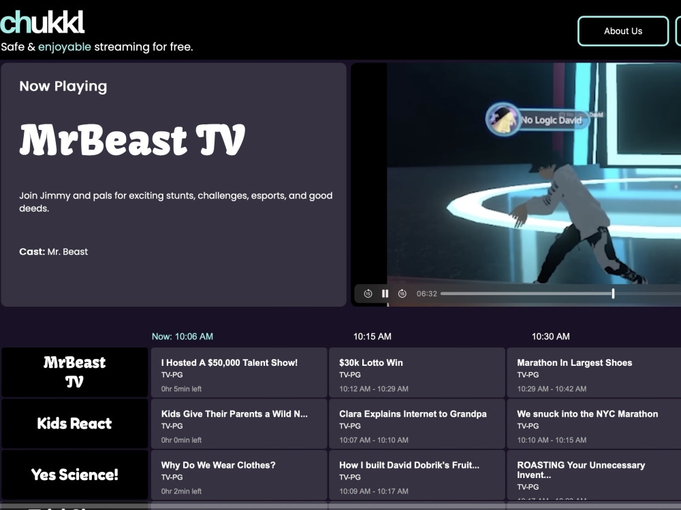Screen dimensions: 681x510
Task: Open I Hosted A $50,000 Talent Show!
Action: click(x=239, y=372)
